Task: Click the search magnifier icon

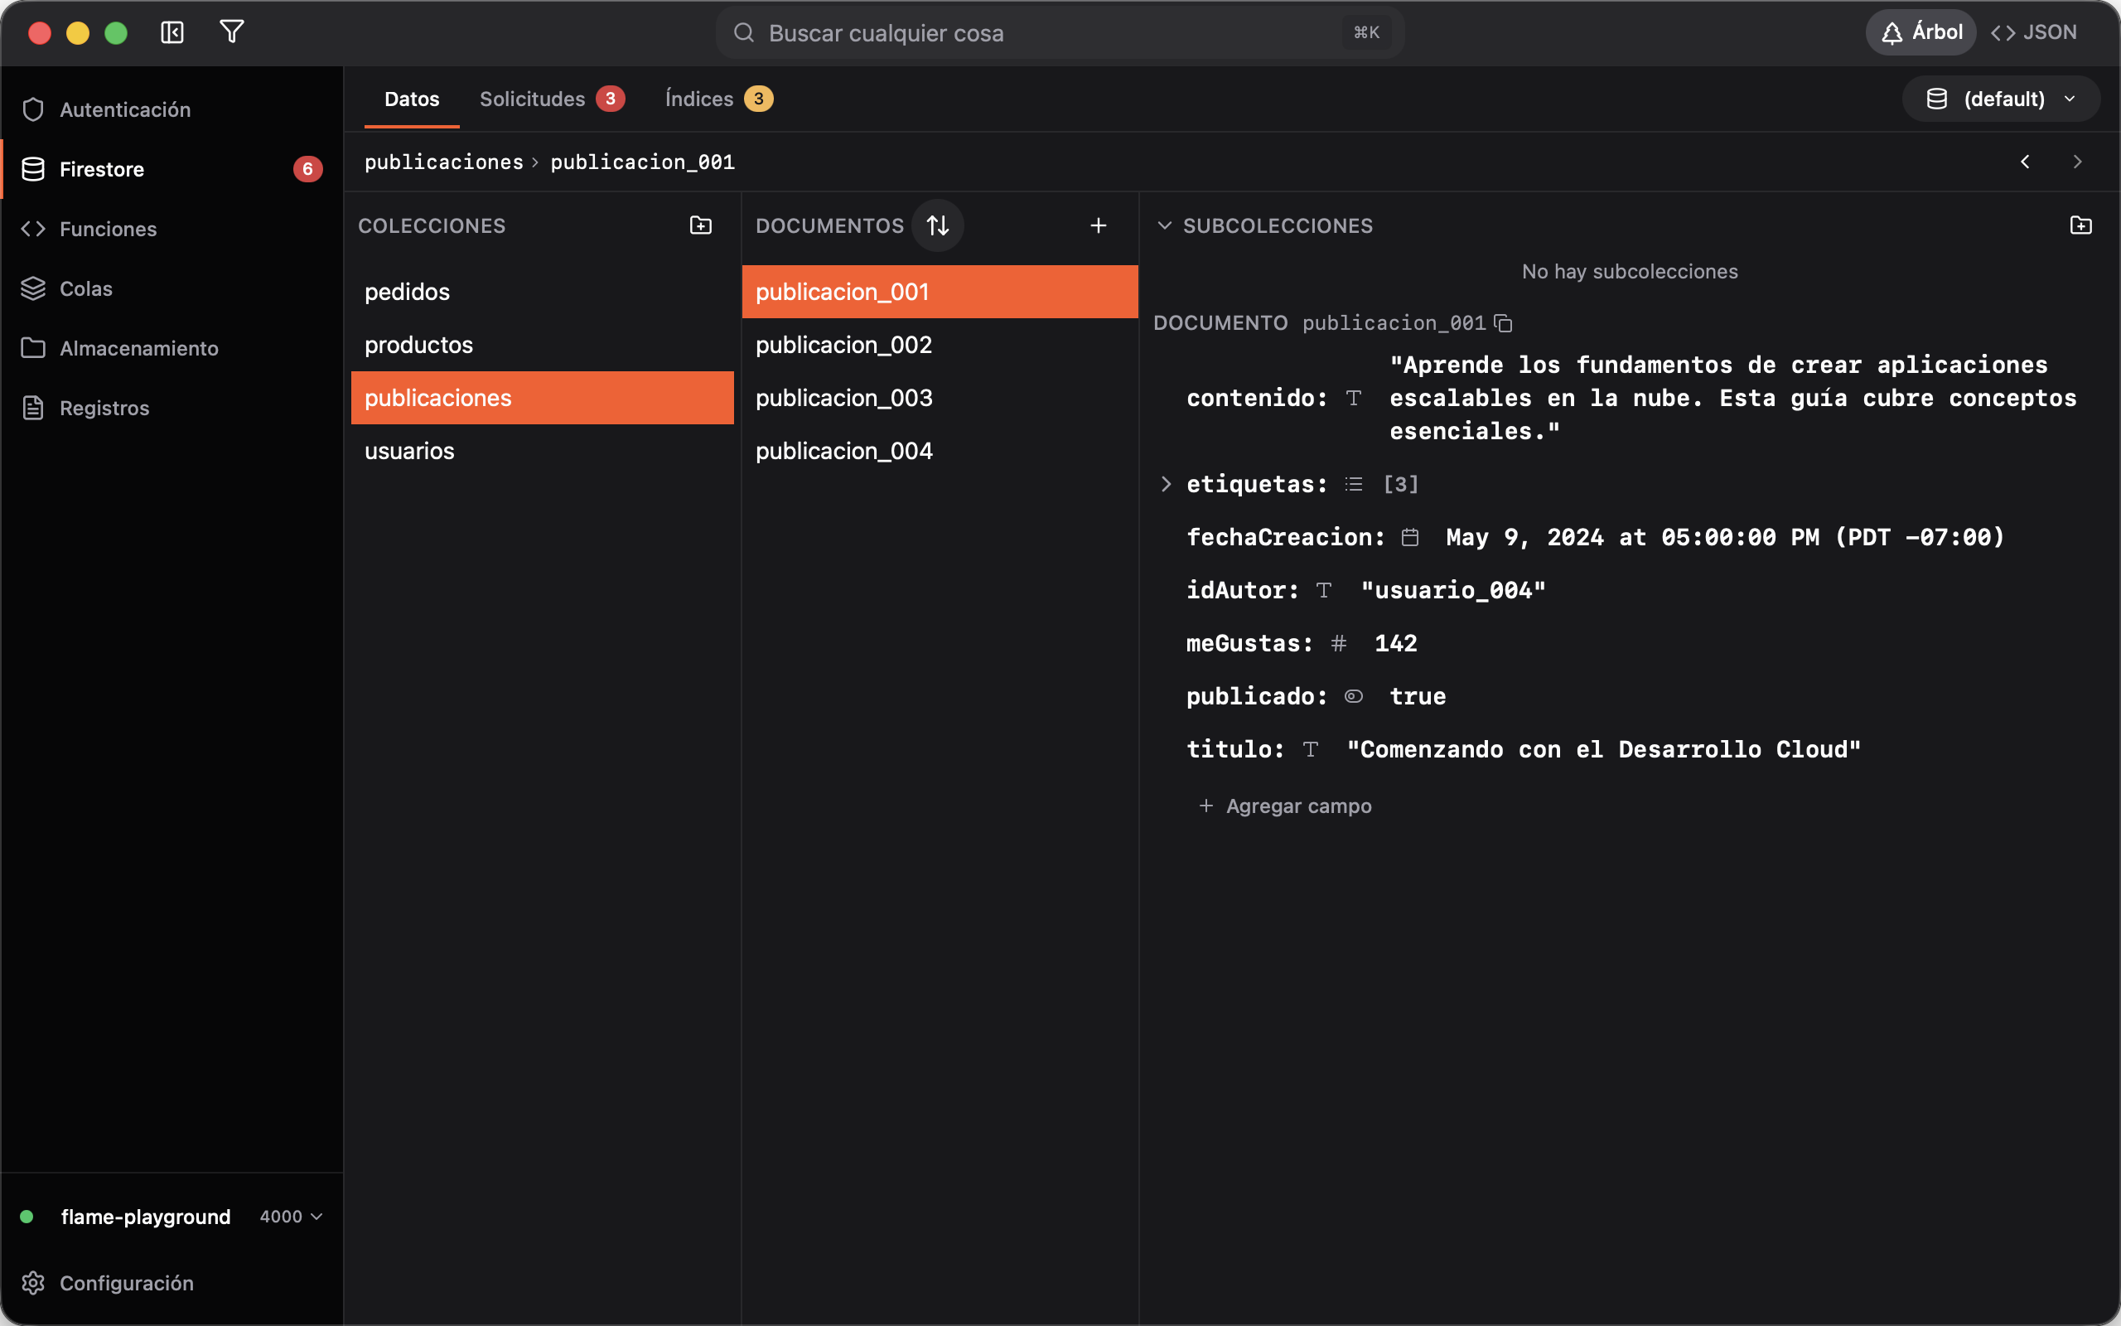Action: (x=744, y=32)
